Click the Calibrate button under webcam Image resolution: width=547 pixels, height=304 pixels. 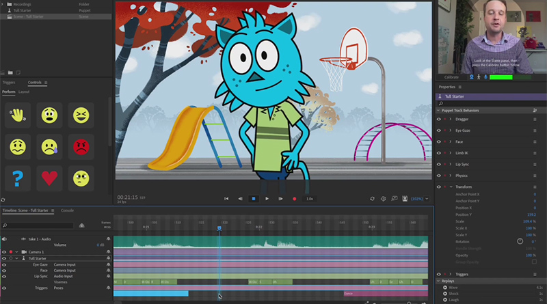(452, 77)
